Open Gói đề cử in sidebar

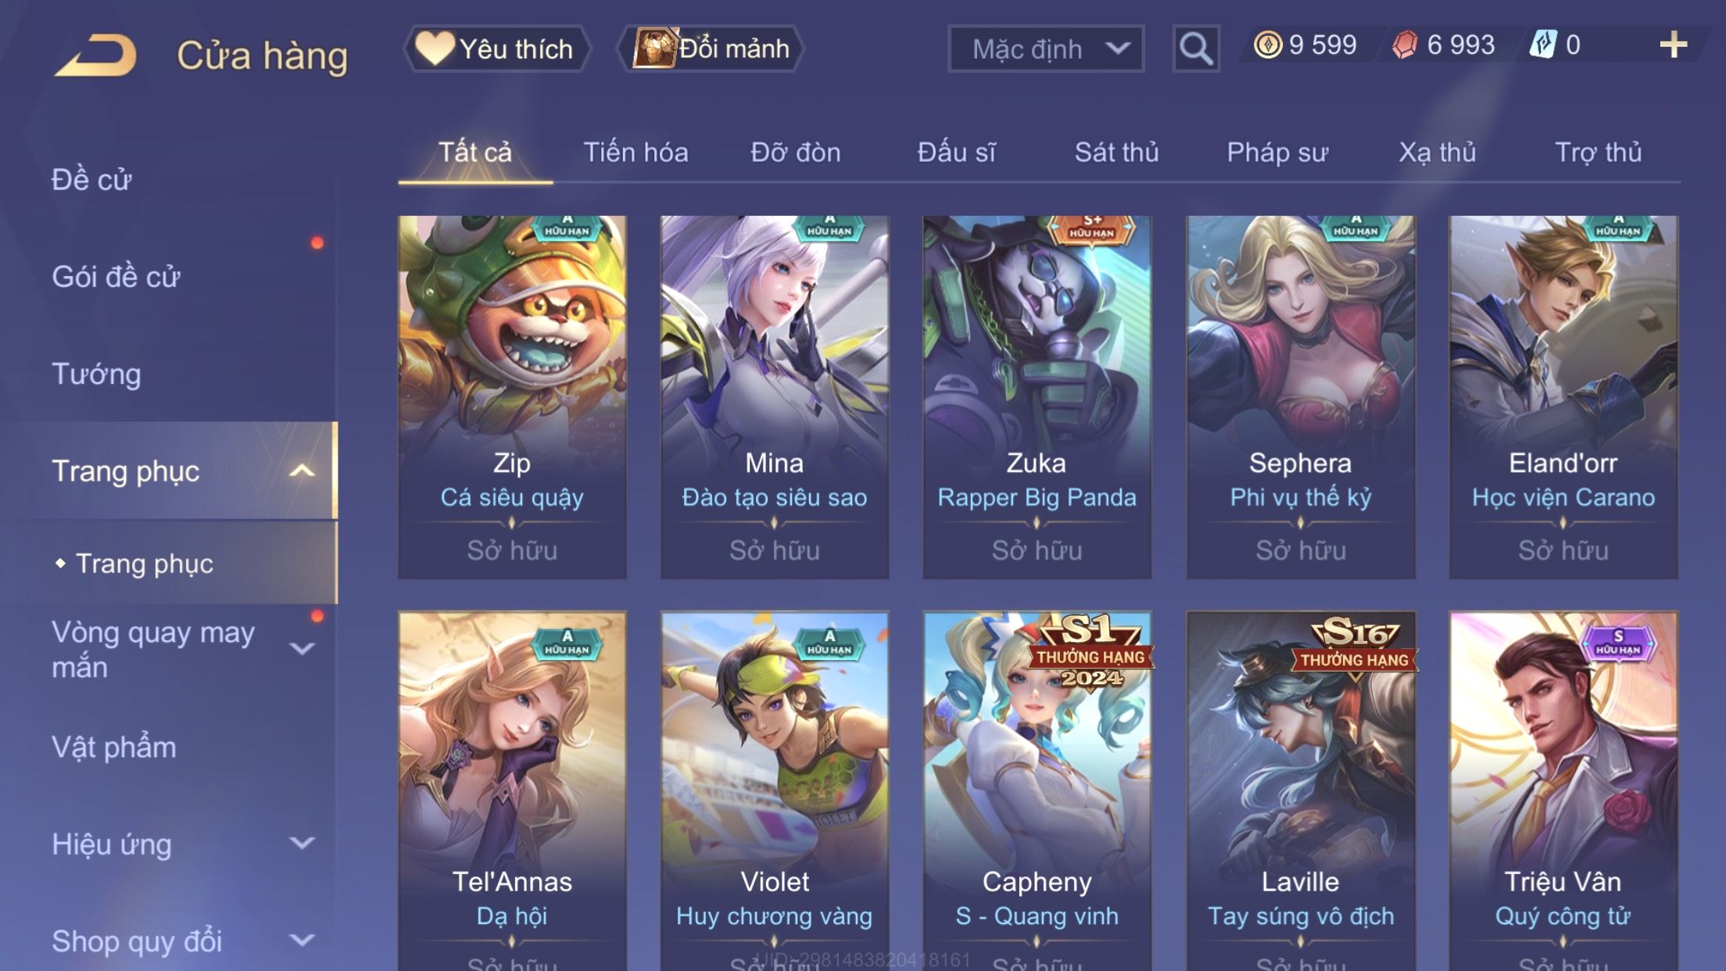point(116,277)
